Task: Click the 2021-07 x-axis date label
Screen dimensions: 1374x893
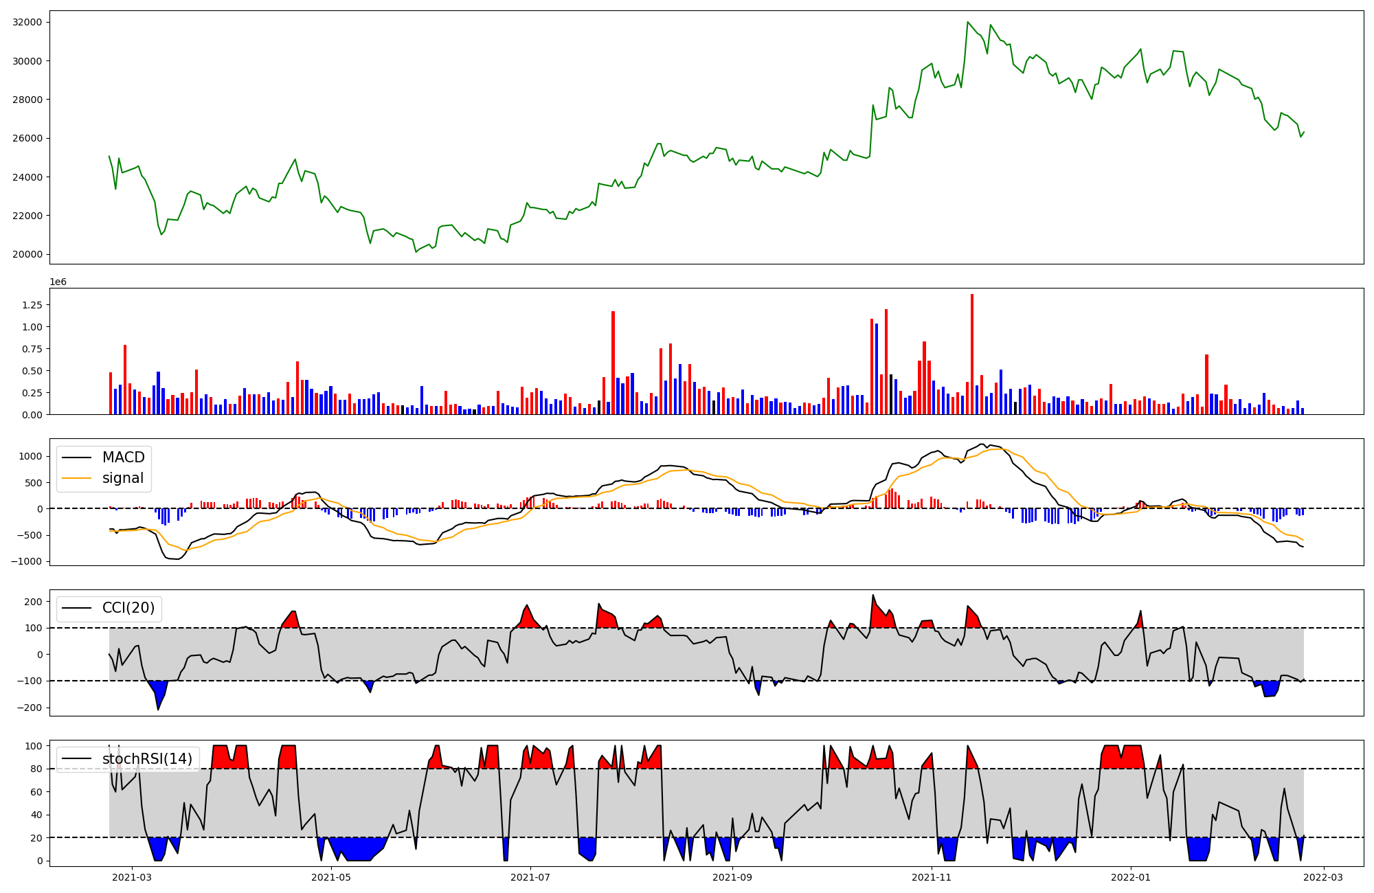Action: click(531, 877)
